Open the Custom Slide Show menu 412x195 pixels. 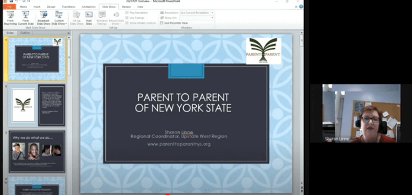pos(59,18)
